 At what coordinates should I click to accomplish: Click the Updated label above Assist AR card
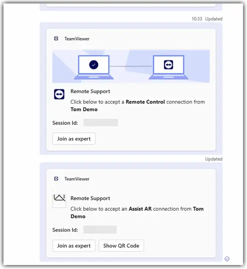213,159
